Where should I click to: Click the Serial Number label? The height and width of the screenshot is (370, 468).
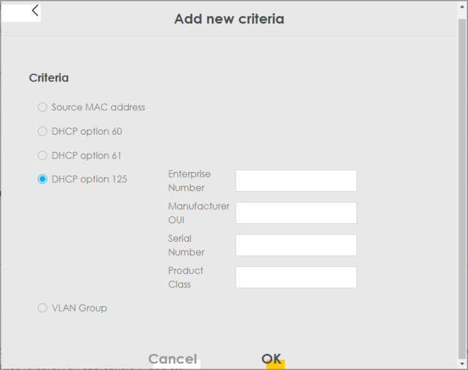coord(186,245)
